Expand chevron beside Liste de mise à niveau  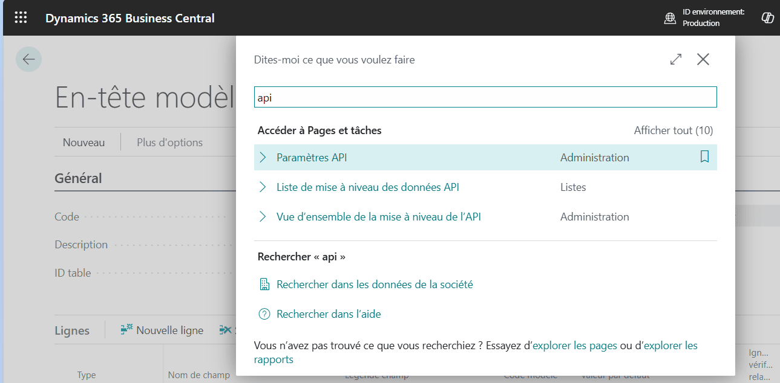coord(263,187)
